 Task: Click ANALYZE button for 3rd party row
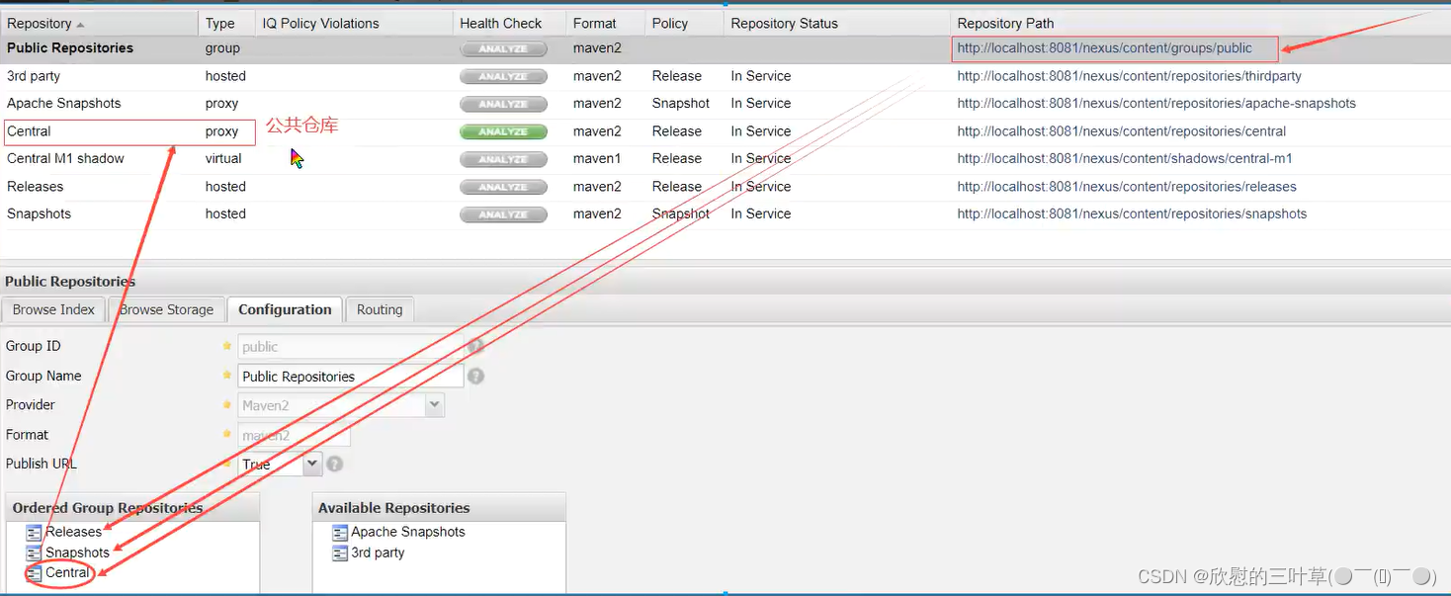pos(503,76)
